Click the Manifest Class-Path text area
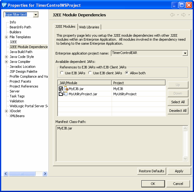The image size is (194, 192). click(119, 143)
